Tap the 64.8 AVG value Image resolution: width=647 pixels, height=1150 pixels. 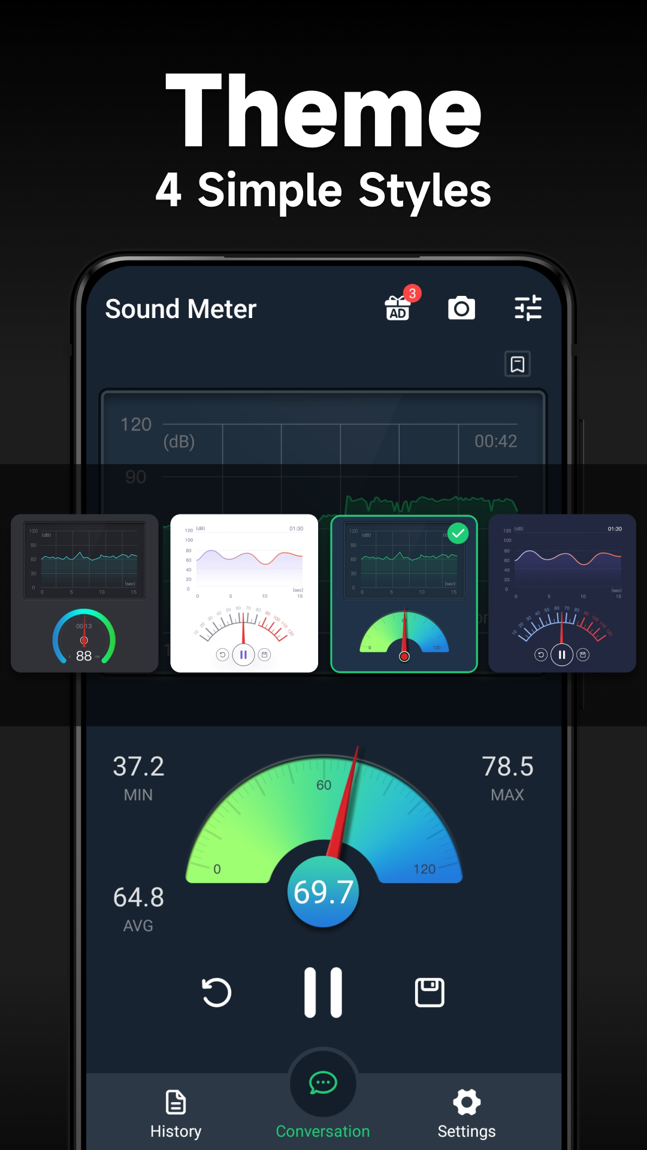click(138, 898)
